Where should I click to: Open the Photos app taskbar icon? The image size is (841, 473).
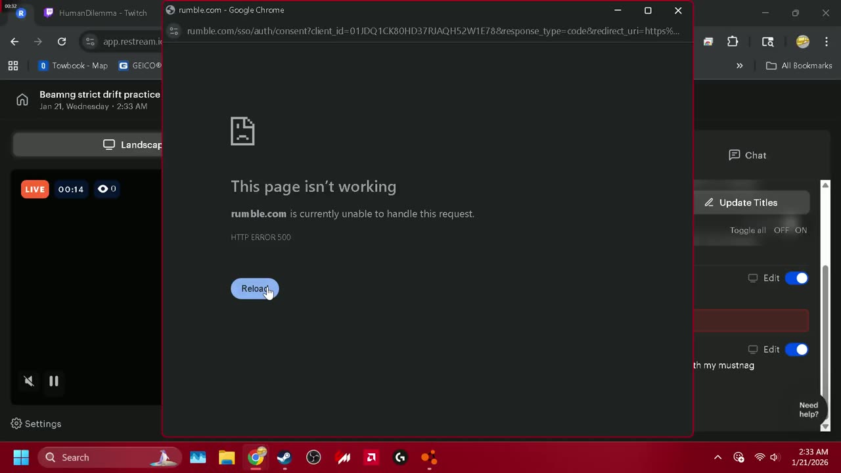[x=198, y=457]
